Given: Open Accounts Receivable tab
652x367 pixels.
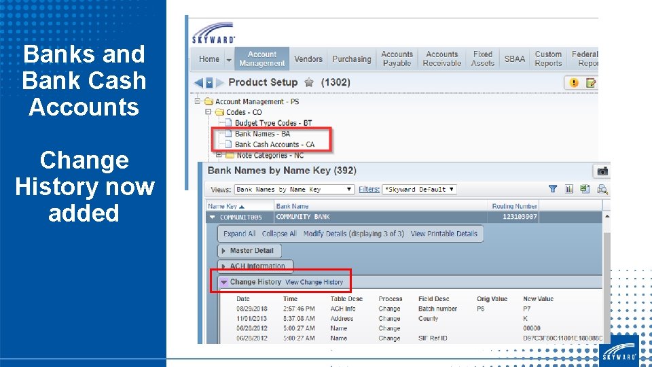Looking at the screenshot, I should [x=441, y=58].
